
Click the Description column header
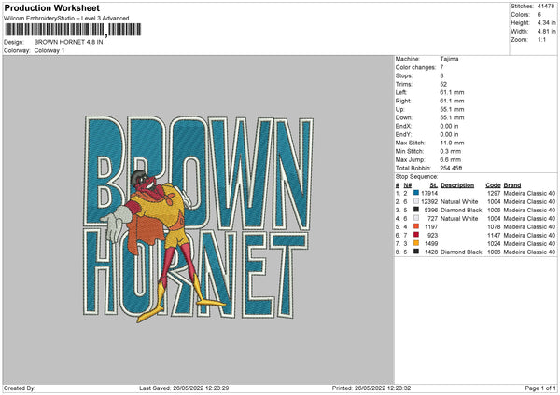click(457, 185)
